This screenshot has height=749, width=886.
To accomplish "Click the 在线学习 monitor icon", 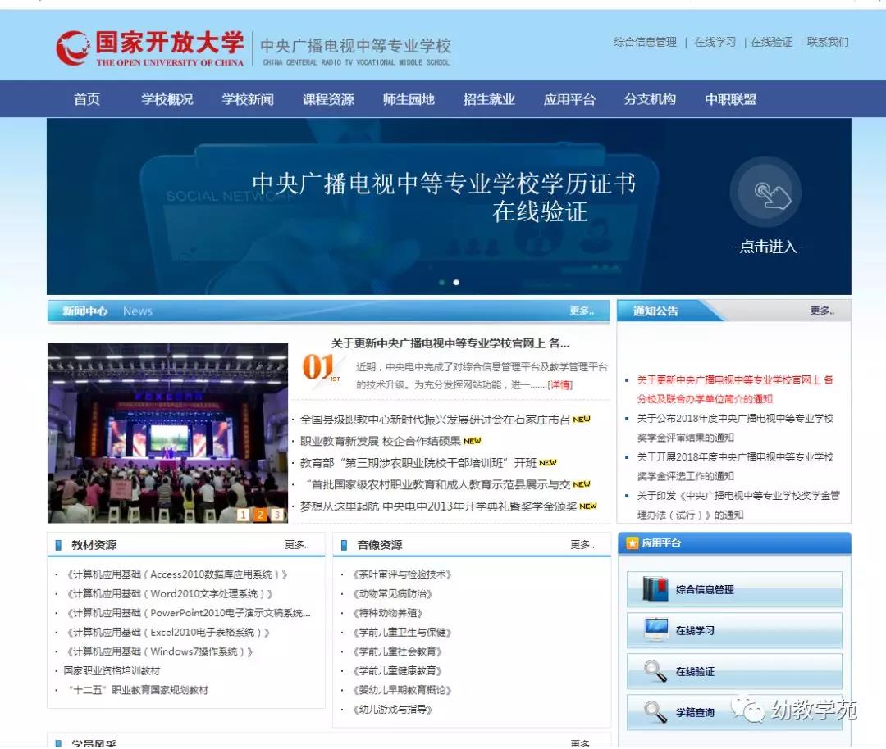I will coord(656,630).
